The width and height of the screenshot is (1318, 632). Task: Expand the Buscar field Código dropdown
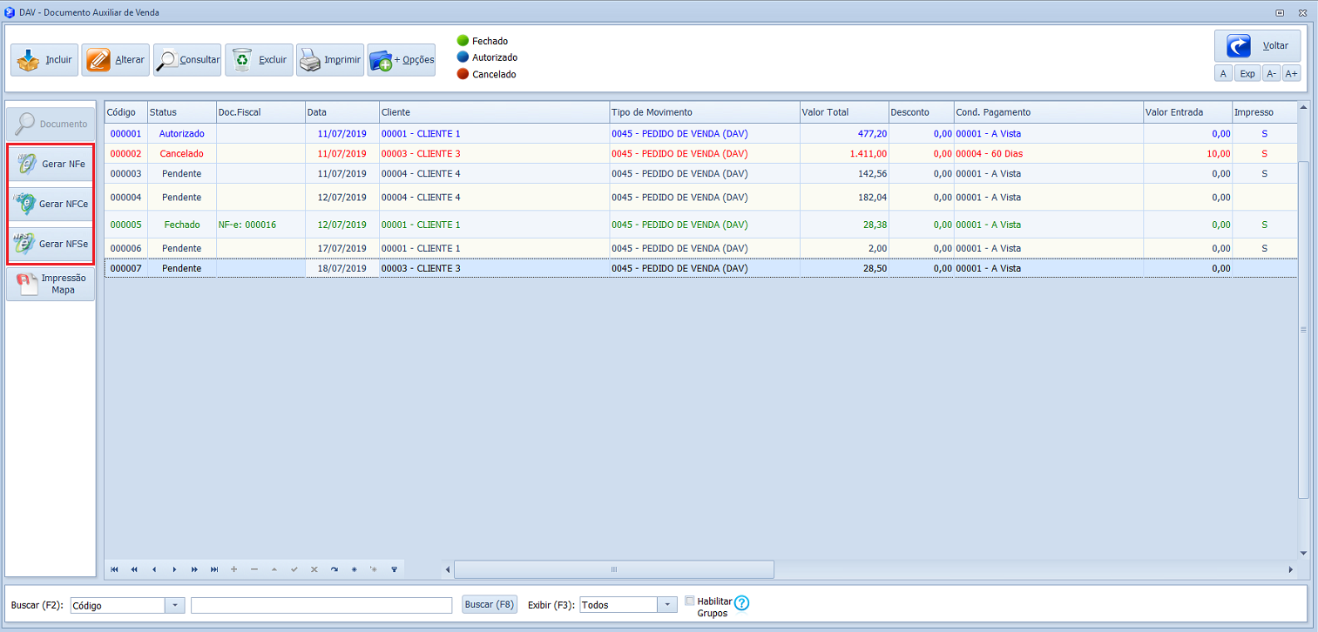coord(174,605)
